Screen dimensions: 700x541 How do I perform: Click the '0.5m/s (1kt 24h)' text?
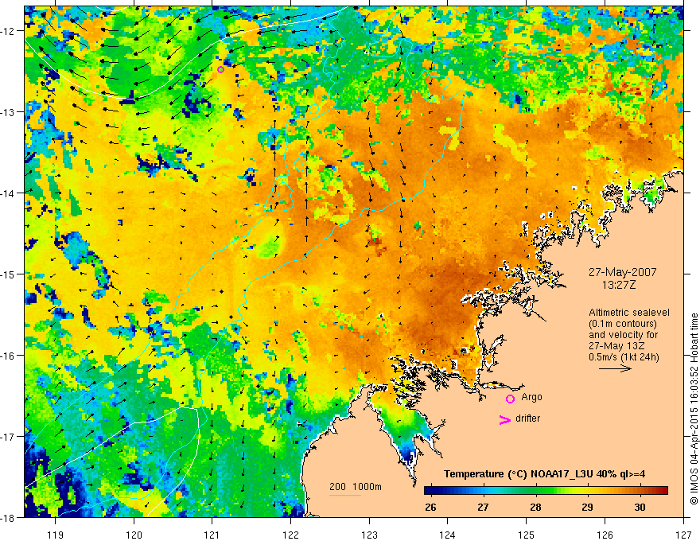tap(624, 357)
